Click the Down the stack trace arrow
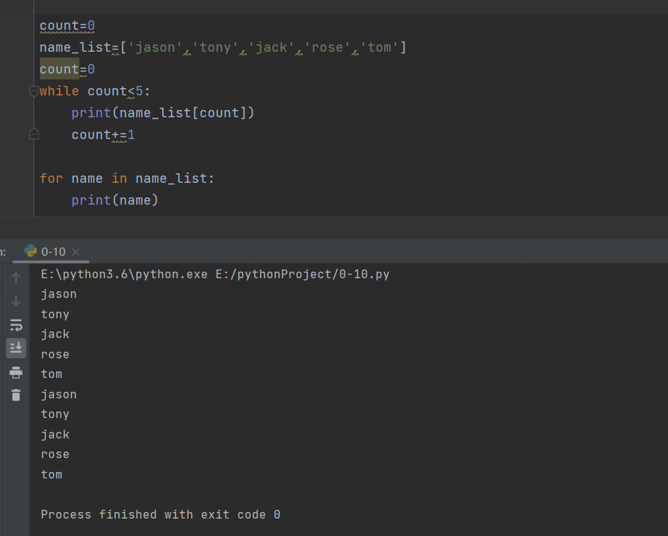Screen dimensions: 668x536 [16, 301]
